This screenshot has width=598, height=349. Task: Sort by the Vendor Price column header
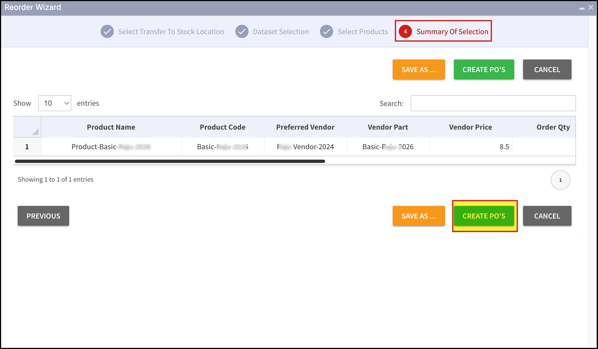[470, 127]
